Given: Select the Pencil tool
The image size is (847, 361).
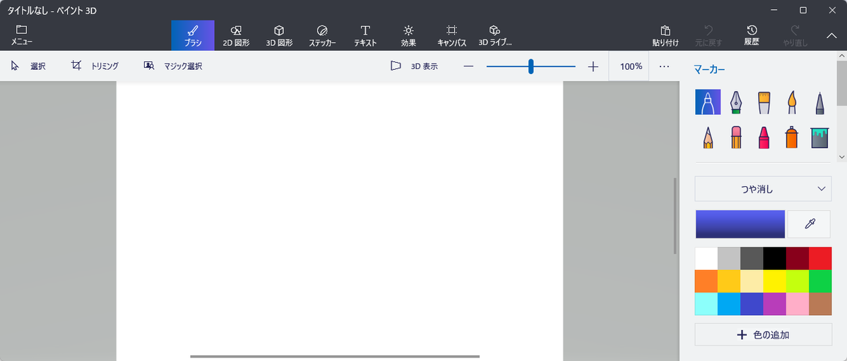Looking at the screenshot, I should [708, 137].
